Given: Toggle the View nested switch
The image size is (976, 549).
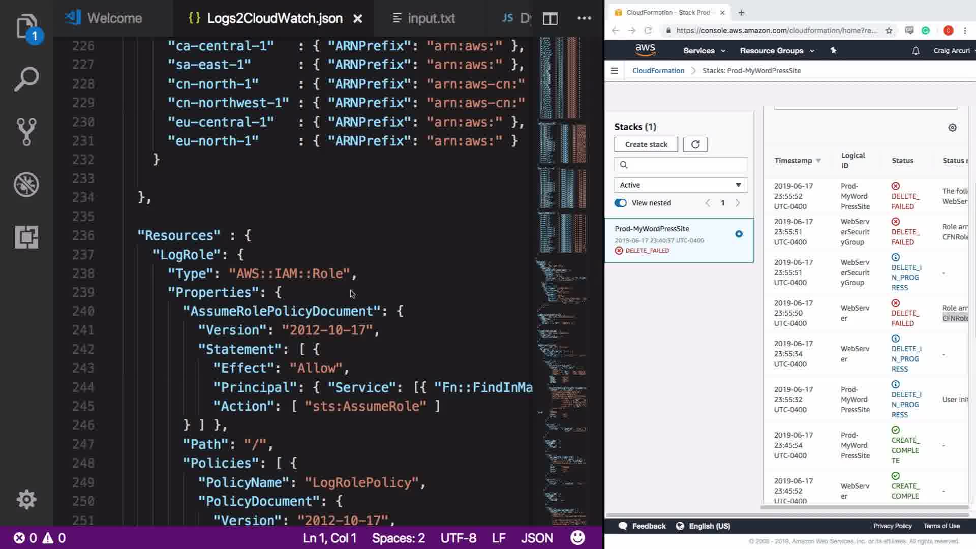Looking at the screenshot, I should click(621, 203).
